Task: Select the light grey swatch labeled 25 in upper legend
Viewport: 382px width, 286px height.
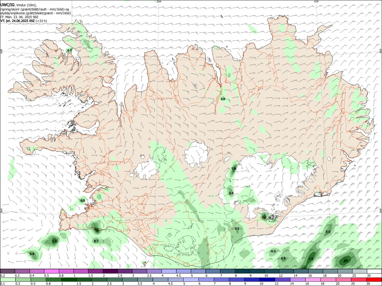Action: pyautogui.click(x=360, y=271)
